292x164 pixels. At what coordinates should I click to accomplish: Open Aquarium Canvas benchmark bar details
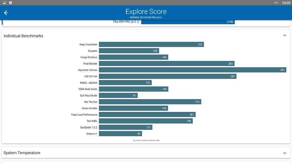(192, 70)
